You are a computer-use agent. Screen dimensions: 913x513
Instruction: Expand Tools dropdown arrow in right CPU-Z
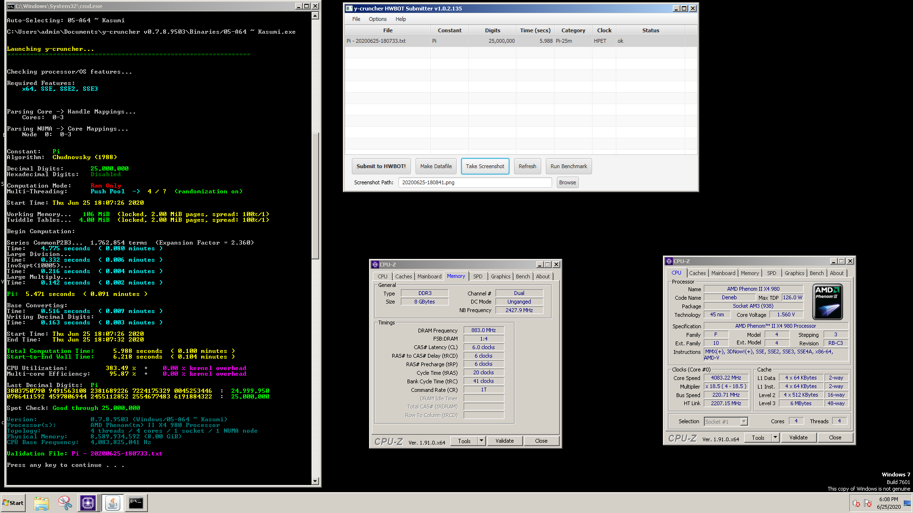(x=775, y=437)
